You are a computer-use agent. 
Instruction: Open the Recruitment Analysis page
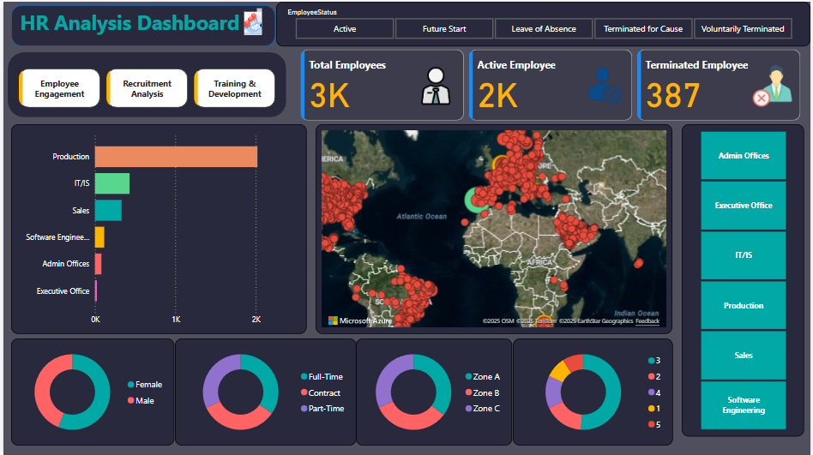click(x=147, y=88)
